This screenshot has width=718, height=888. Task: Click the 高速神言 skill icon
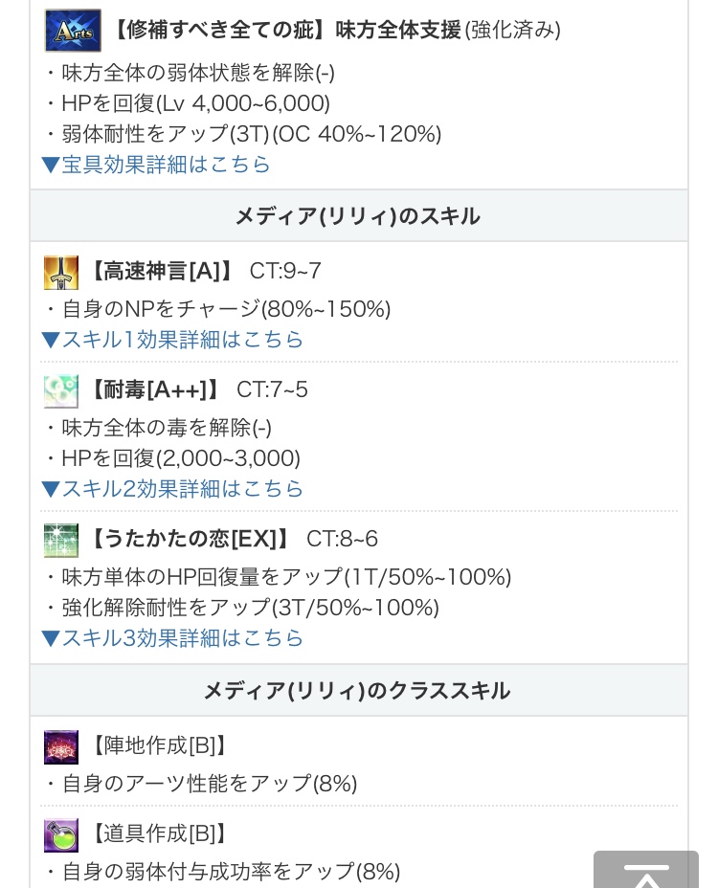61,273
